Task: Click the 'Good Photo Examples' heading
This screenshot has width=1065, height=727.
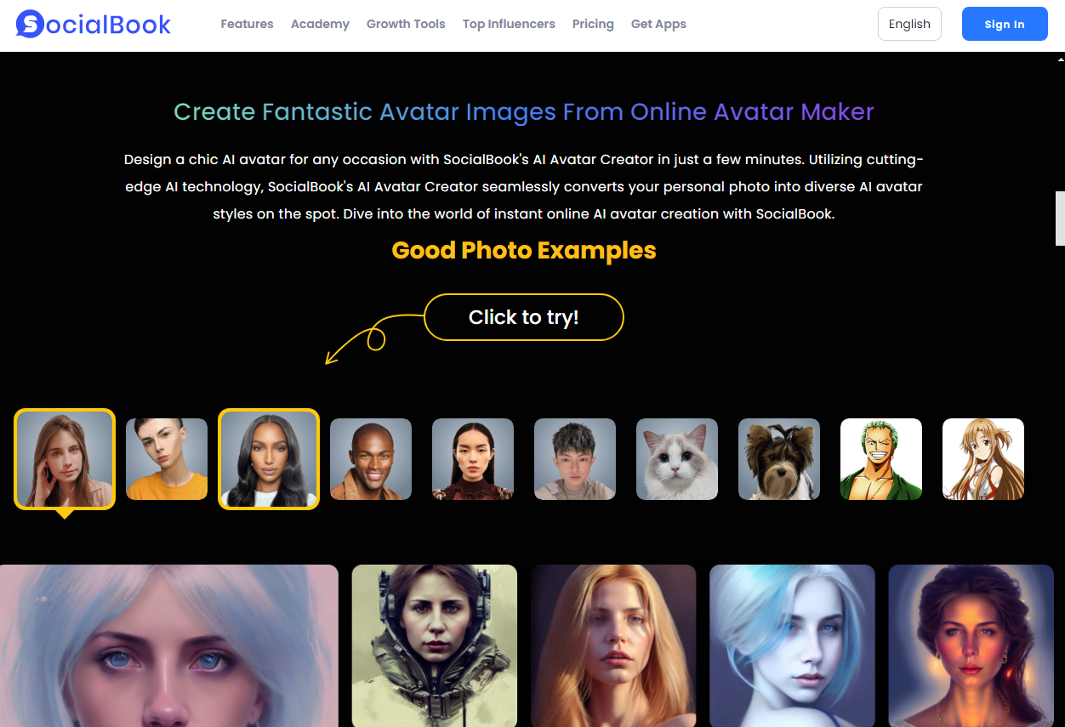Action: pyautogui.click(x=524, y=250)
